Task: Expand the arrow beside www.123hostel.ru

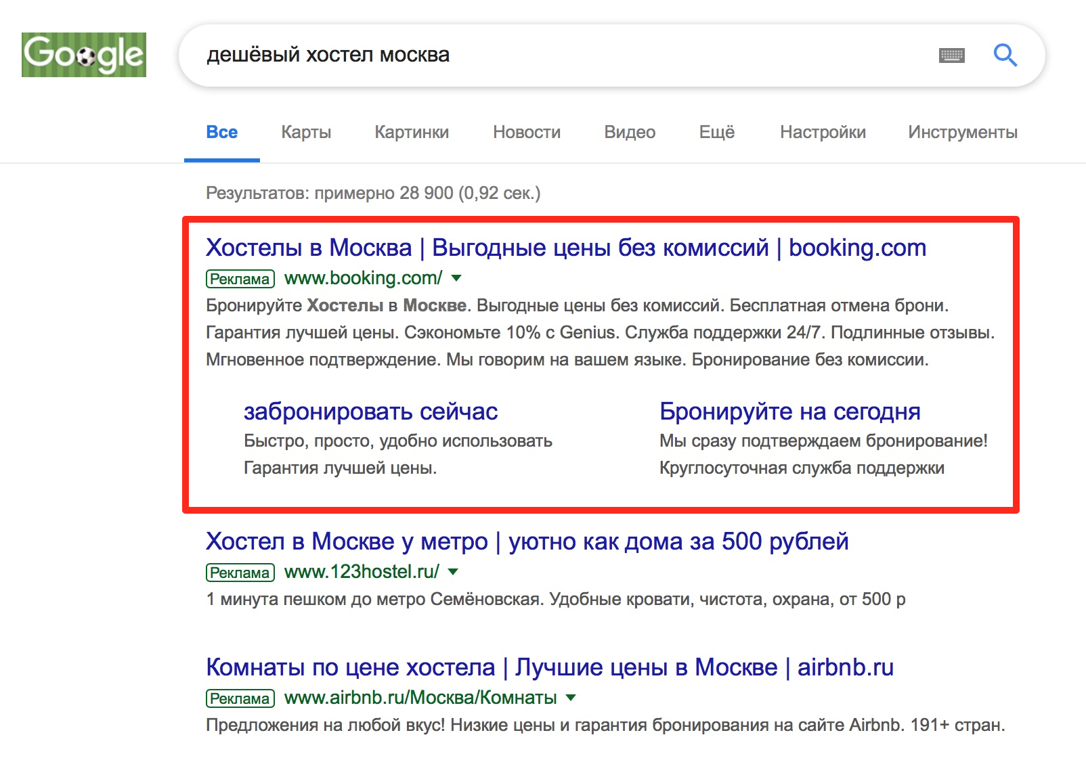Action: (x=454, y=572)
